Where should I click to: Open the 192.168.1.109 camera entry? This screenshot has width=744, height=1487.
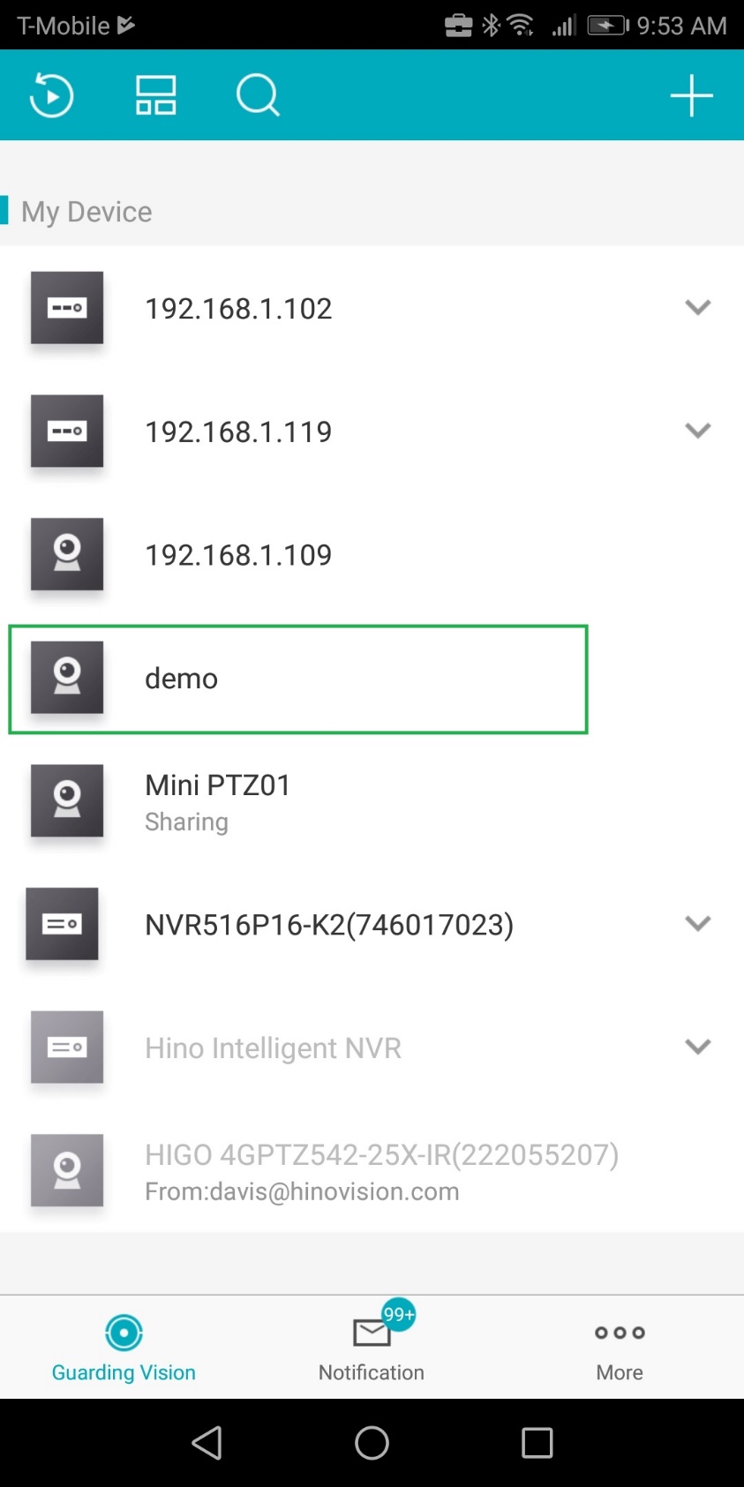point(372,554)
